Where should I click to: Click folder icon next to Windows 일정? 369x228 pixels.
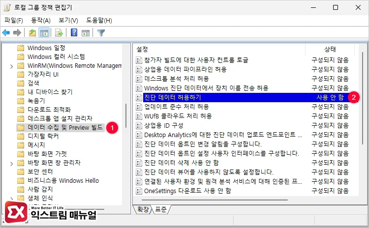tap(21, 48)
